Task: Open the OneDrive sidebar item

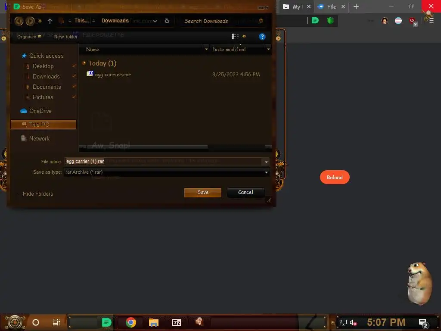Action: click(40, 111)
